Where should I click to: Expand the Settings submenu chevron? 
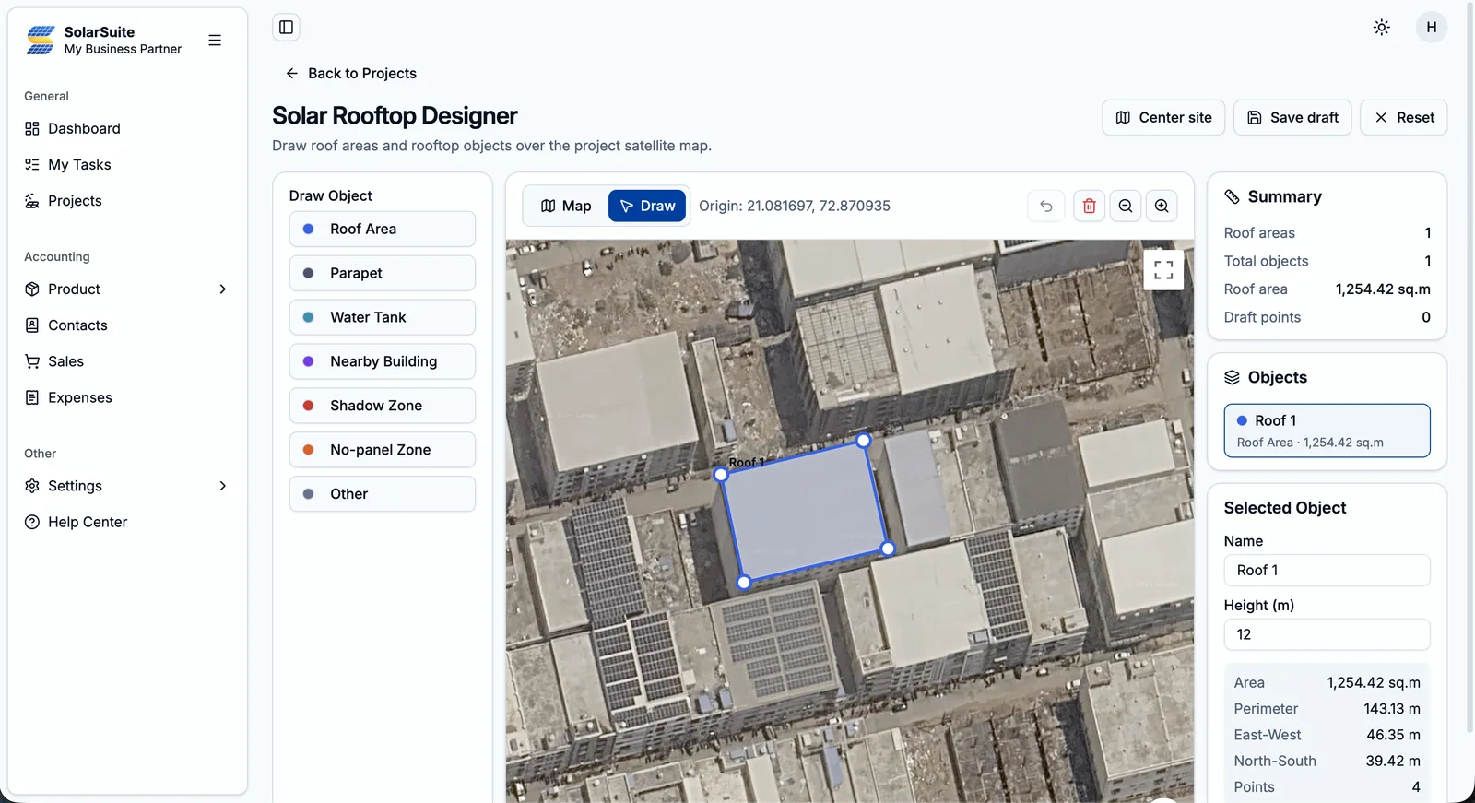pyautogui.click(x=222, y=486)
